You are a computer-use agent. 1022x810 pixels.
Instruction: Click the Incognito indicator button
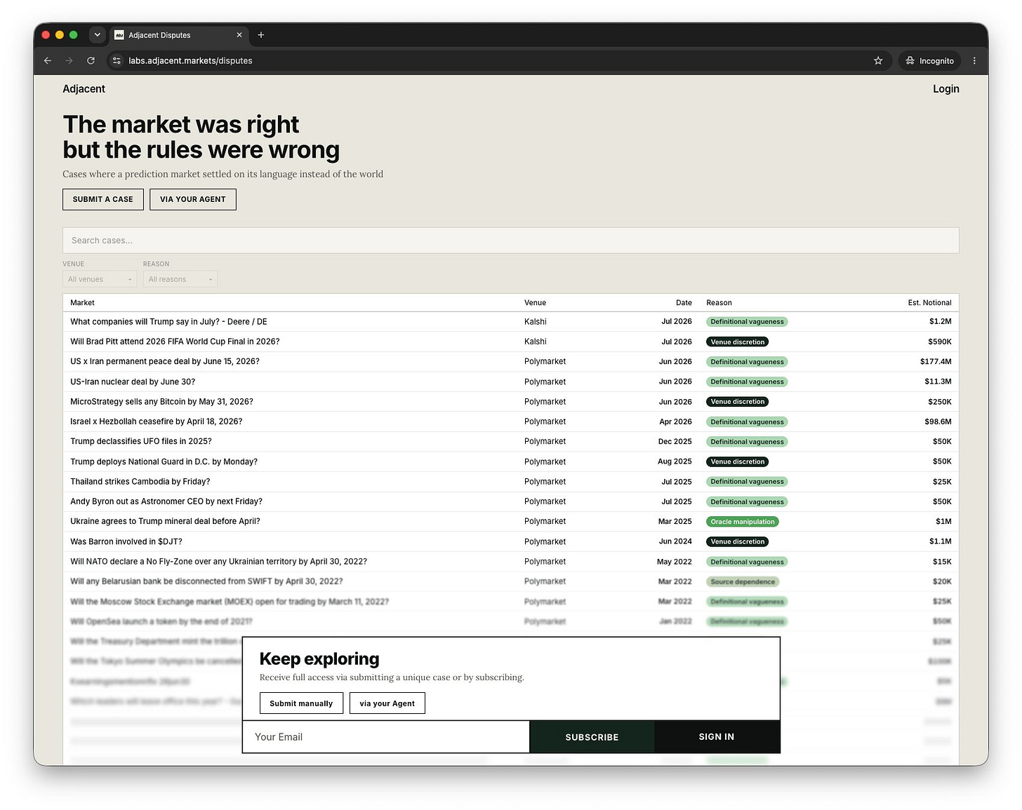930,61
